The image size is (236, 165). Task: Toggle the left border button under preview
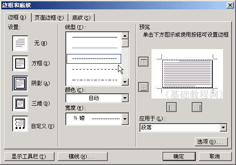[x=172, y=107]
